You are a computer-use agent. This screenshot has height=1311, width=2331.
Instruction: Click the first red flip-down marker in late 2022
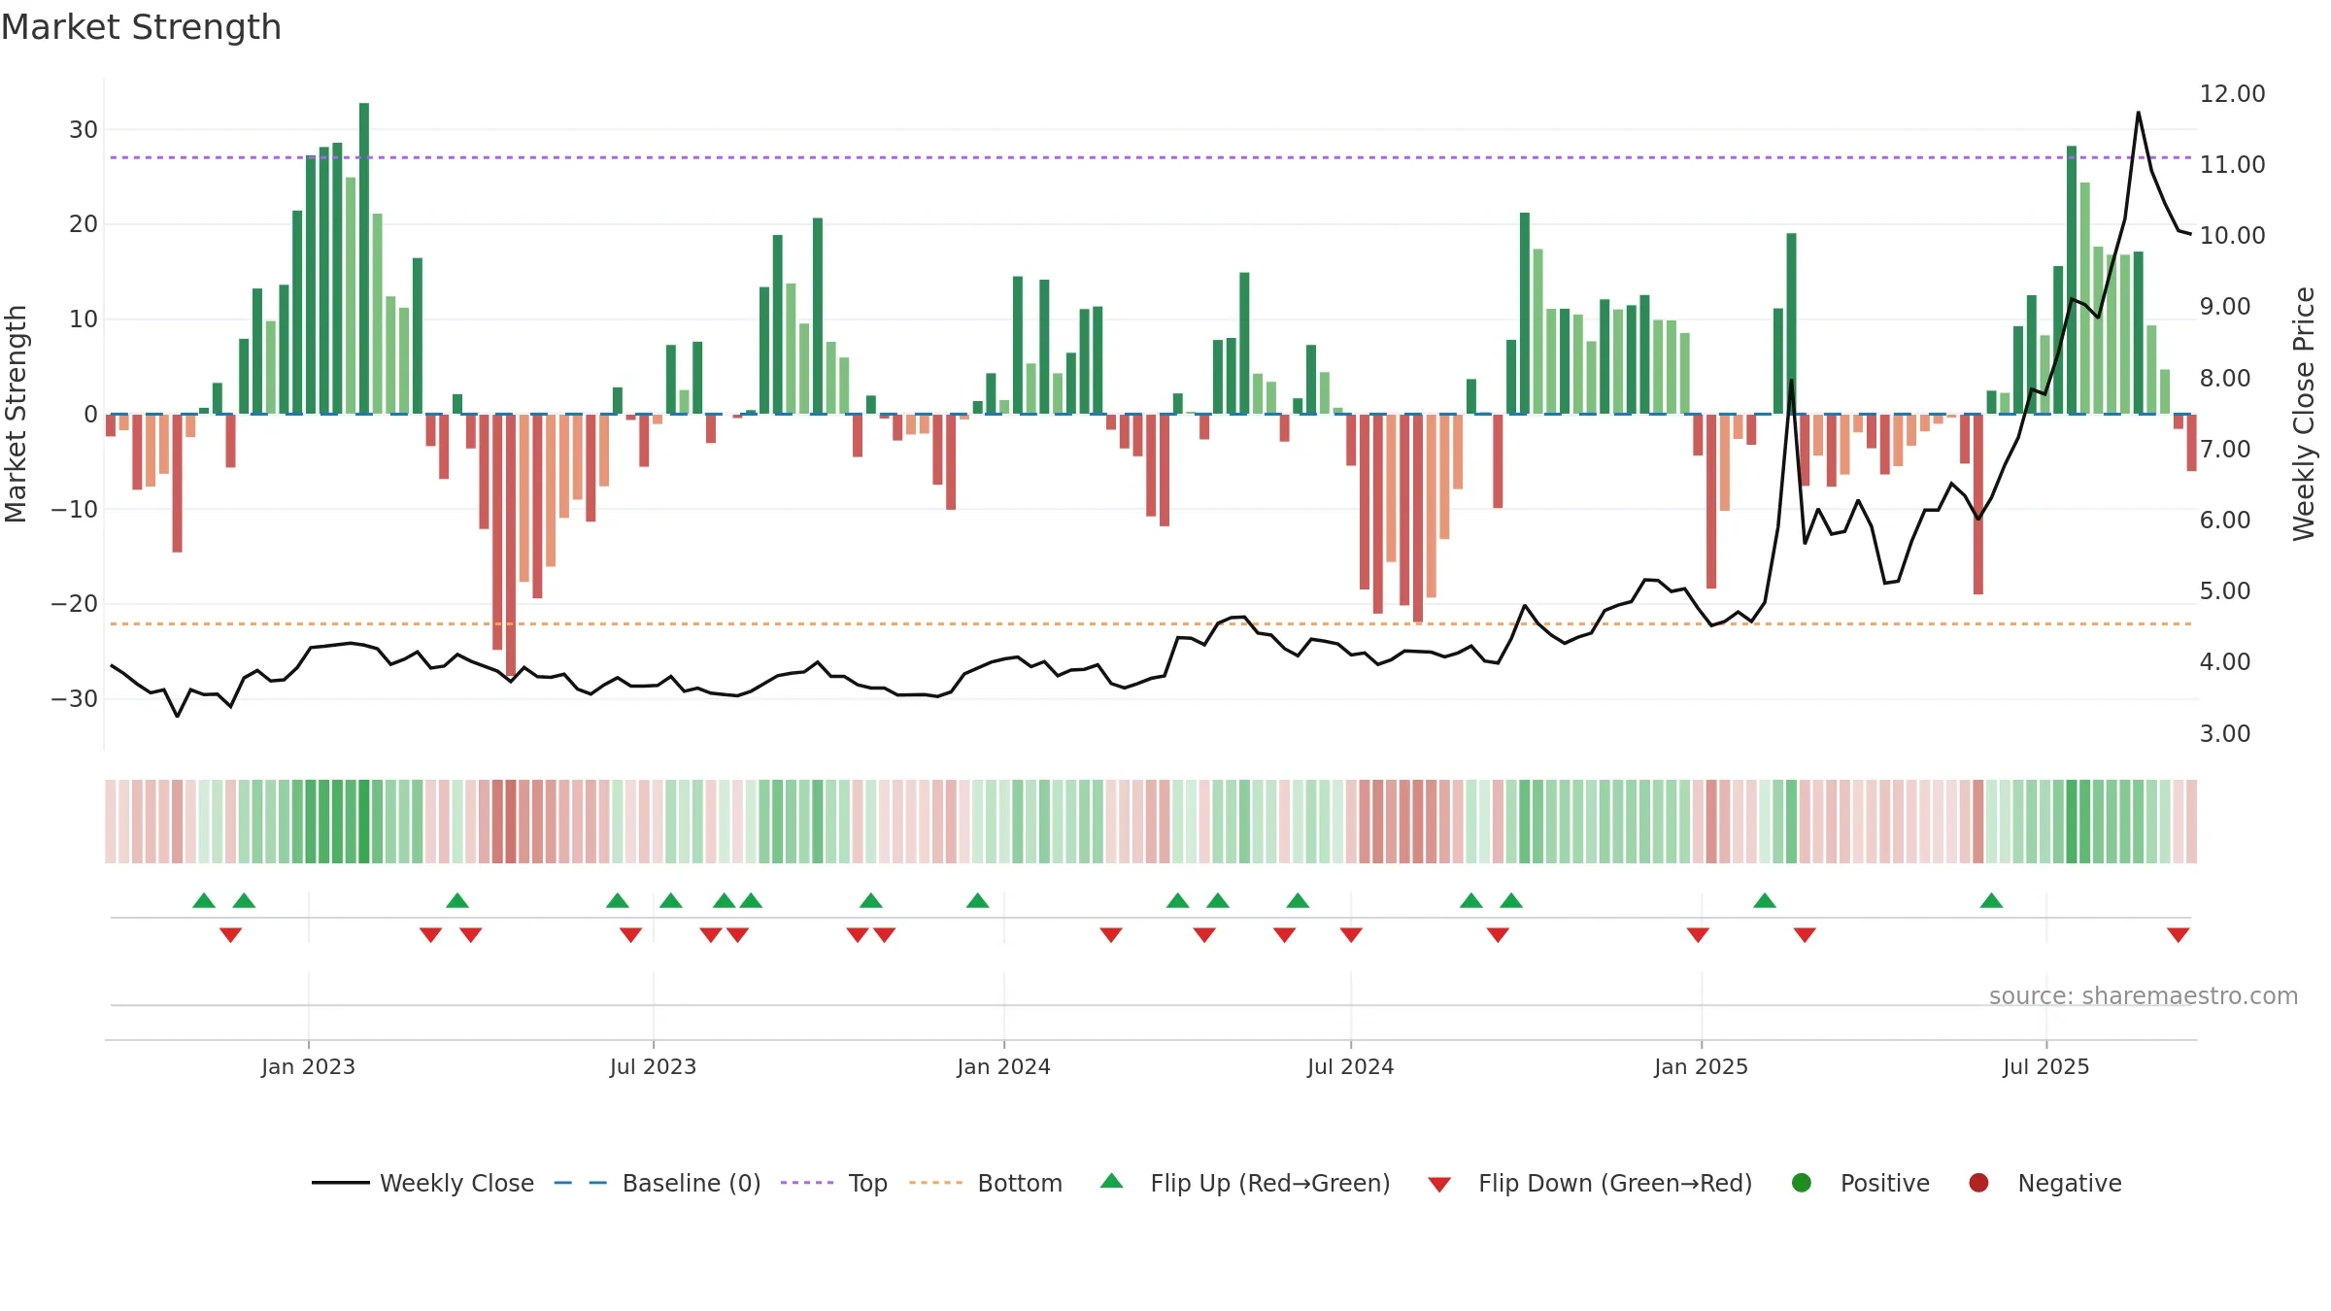[230, 934]
